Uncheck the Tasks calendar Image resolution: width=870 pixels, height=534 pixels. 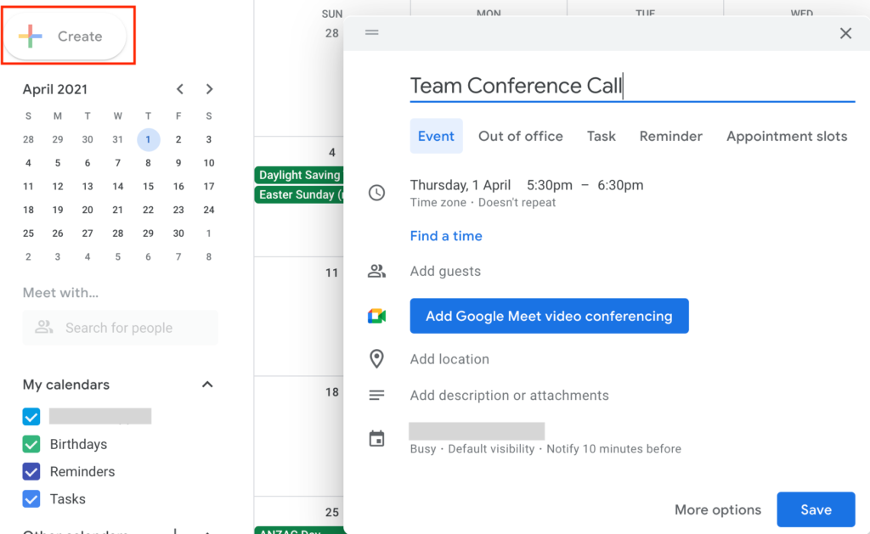tap(31, 499)
